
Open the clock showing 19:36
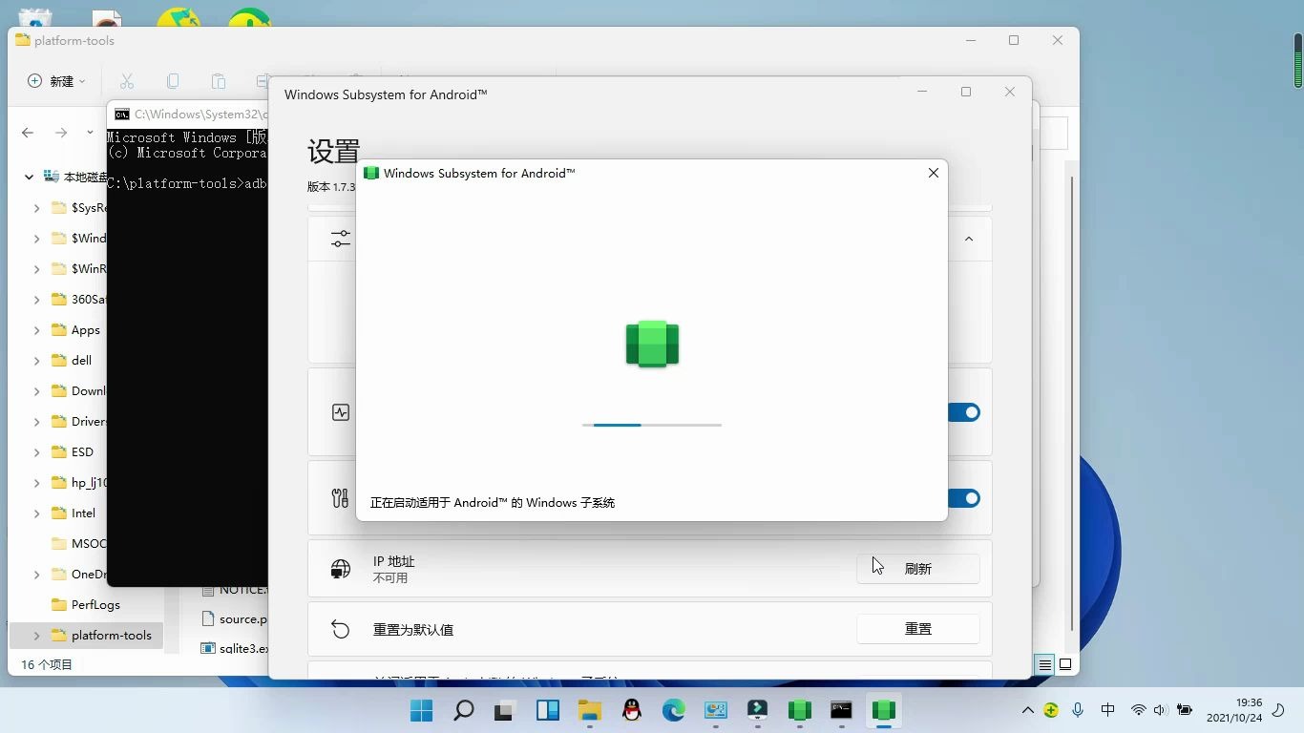[x=1234, y=710]
